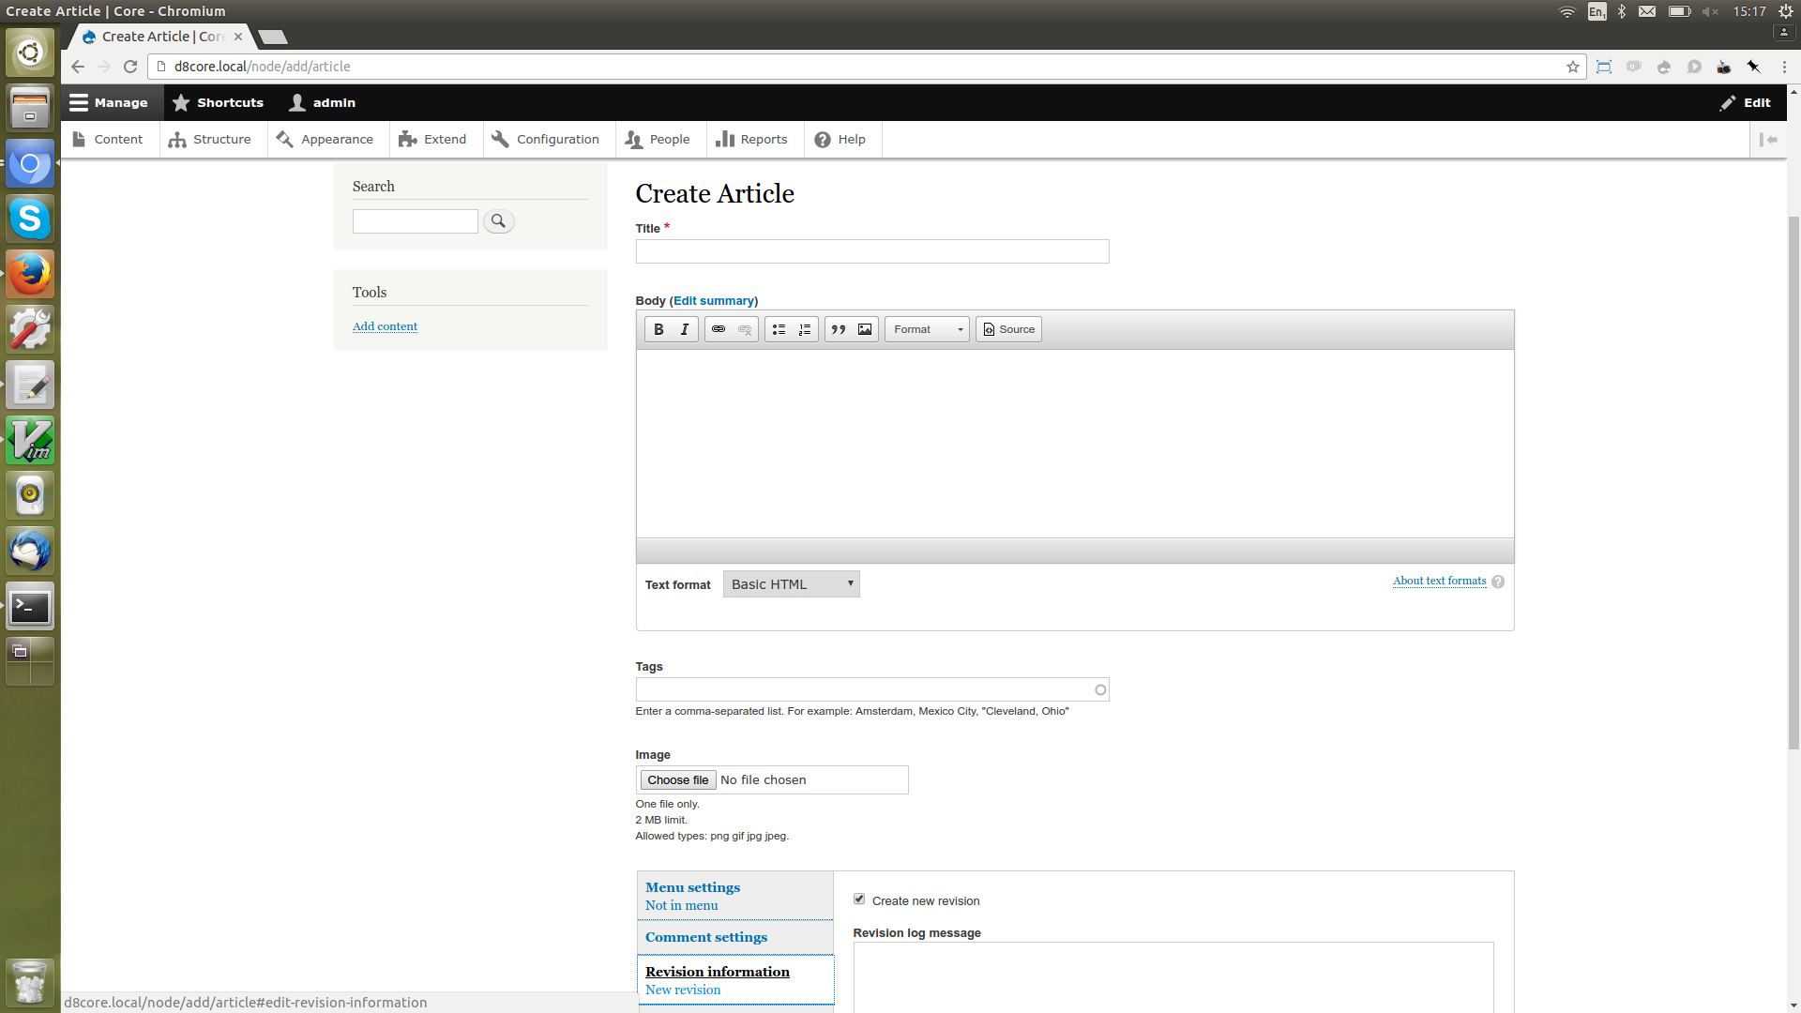Open the About text formats link
The height and width of the screenshot is (1013, 1801).
tap(1439, 581)
